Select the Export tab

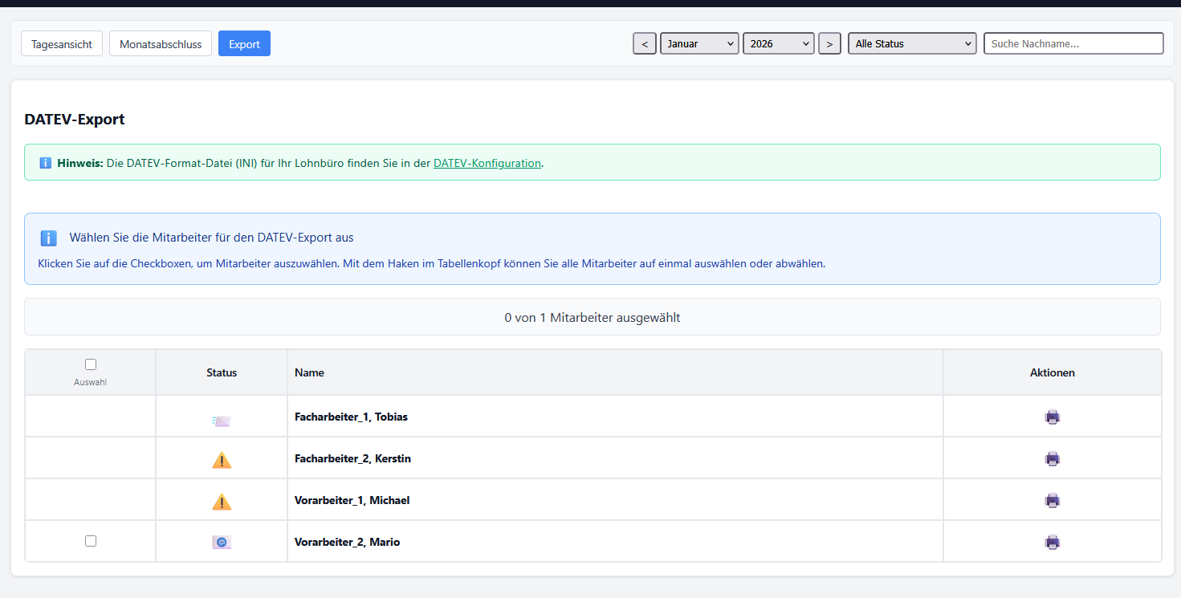pos(244,43)
